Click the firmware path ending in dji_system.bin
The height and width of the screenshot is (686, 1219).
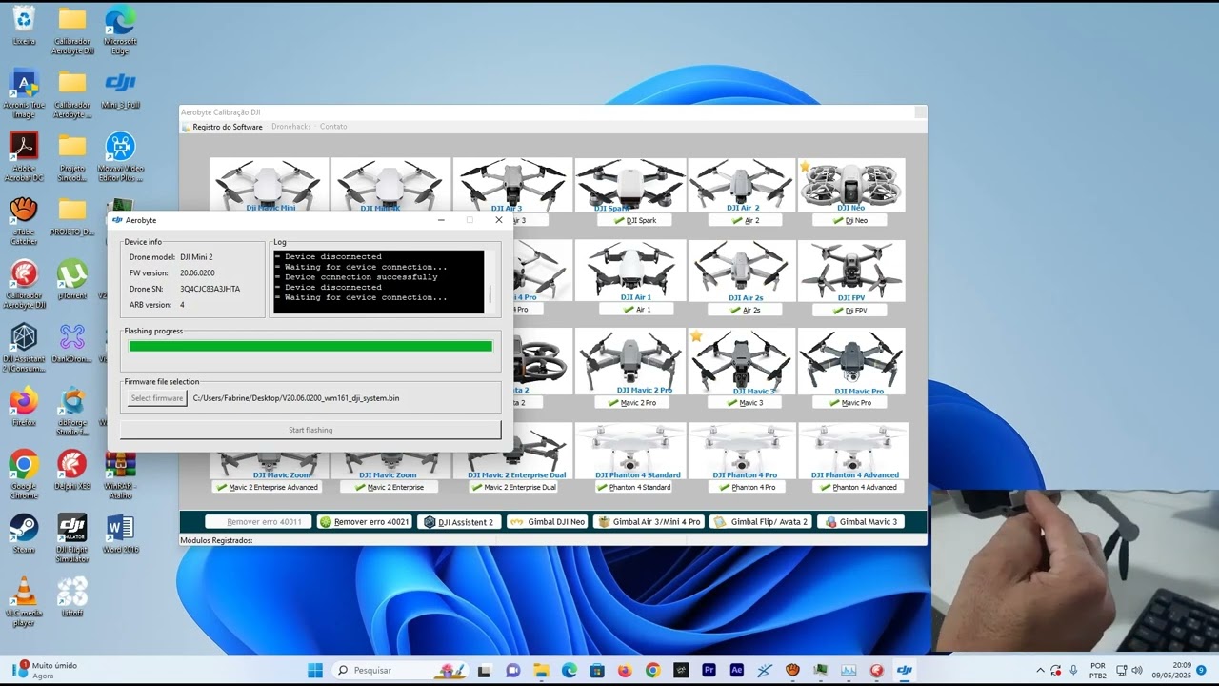(x=296, y=398)
